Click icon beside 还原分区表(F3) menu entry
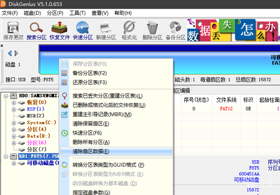This screenshot has height=195, width=280. (x=65, y=82)
